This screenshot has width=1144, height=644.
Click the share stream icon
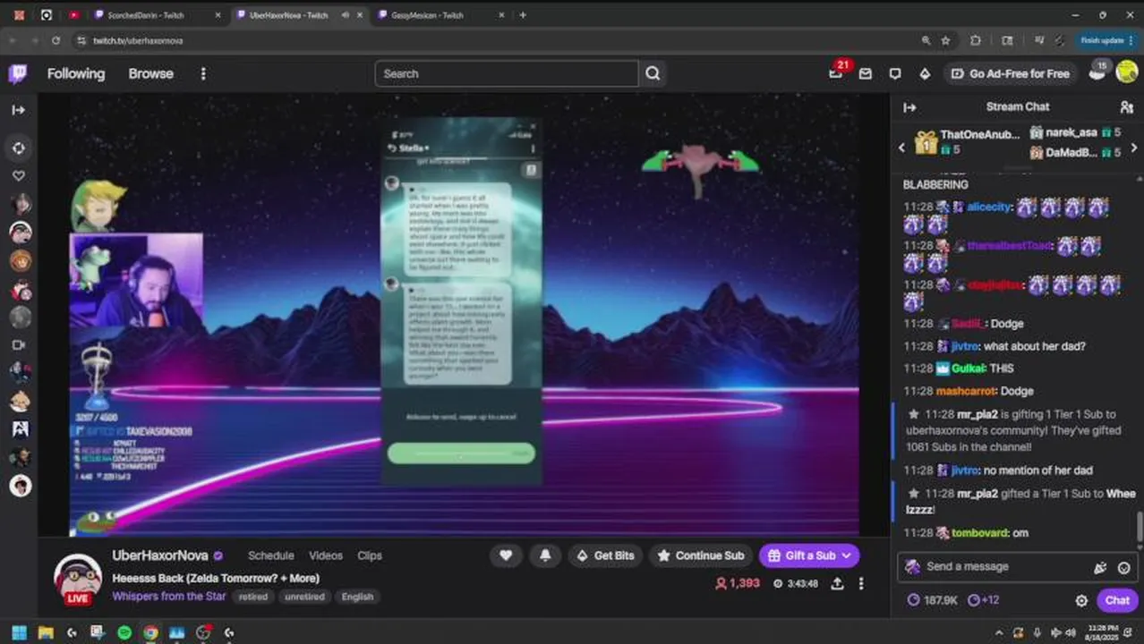point(837,583)
